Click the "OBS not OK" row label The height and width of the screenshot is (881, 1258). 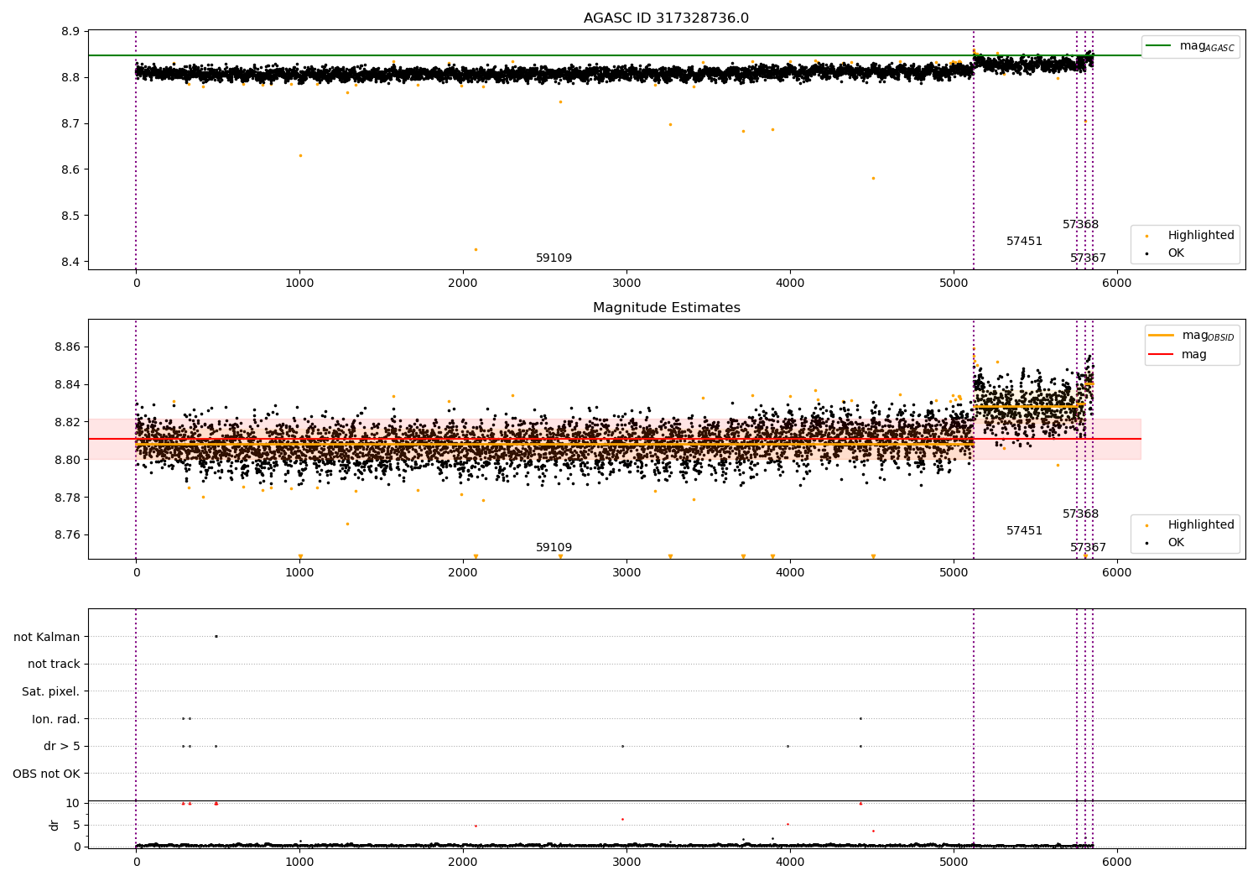46,774
